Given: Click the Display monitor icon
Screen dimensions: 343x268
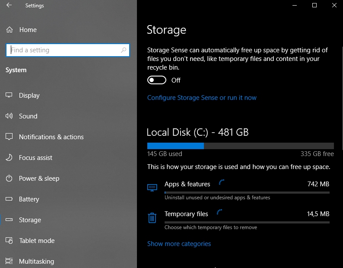Looking at the screenshot, I should [9, 96].
